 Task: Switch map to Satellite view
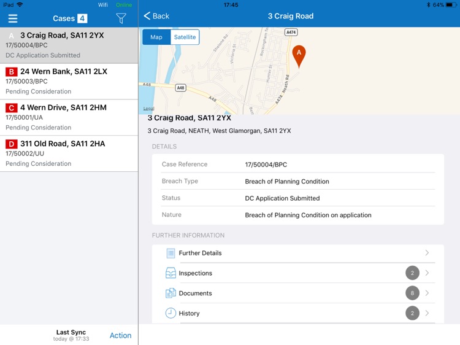tap(185, 37)
